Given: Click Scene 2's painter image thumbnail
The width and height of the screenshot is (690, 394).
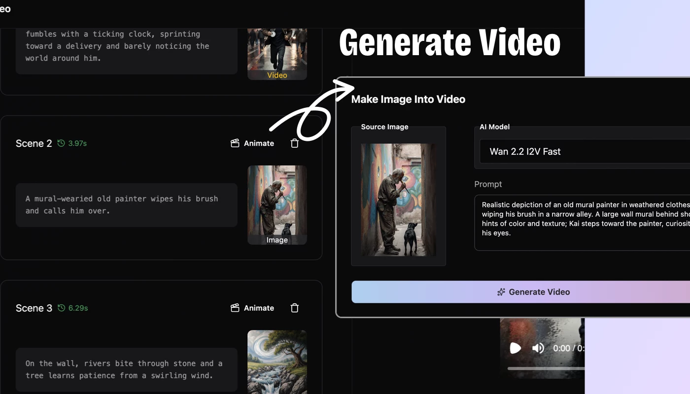Looking at the screenshot, I should [x=277, y=204].
